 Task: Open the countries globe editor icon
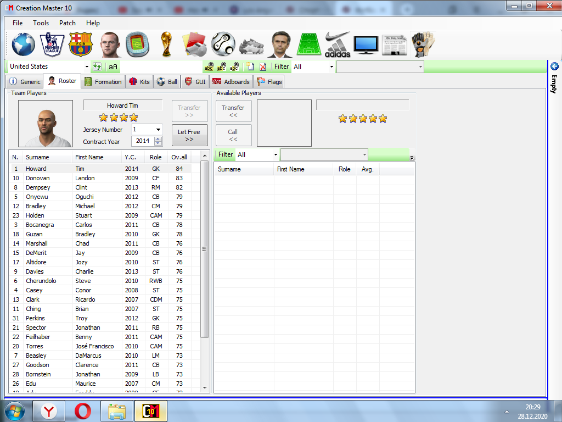click(23, 45)
